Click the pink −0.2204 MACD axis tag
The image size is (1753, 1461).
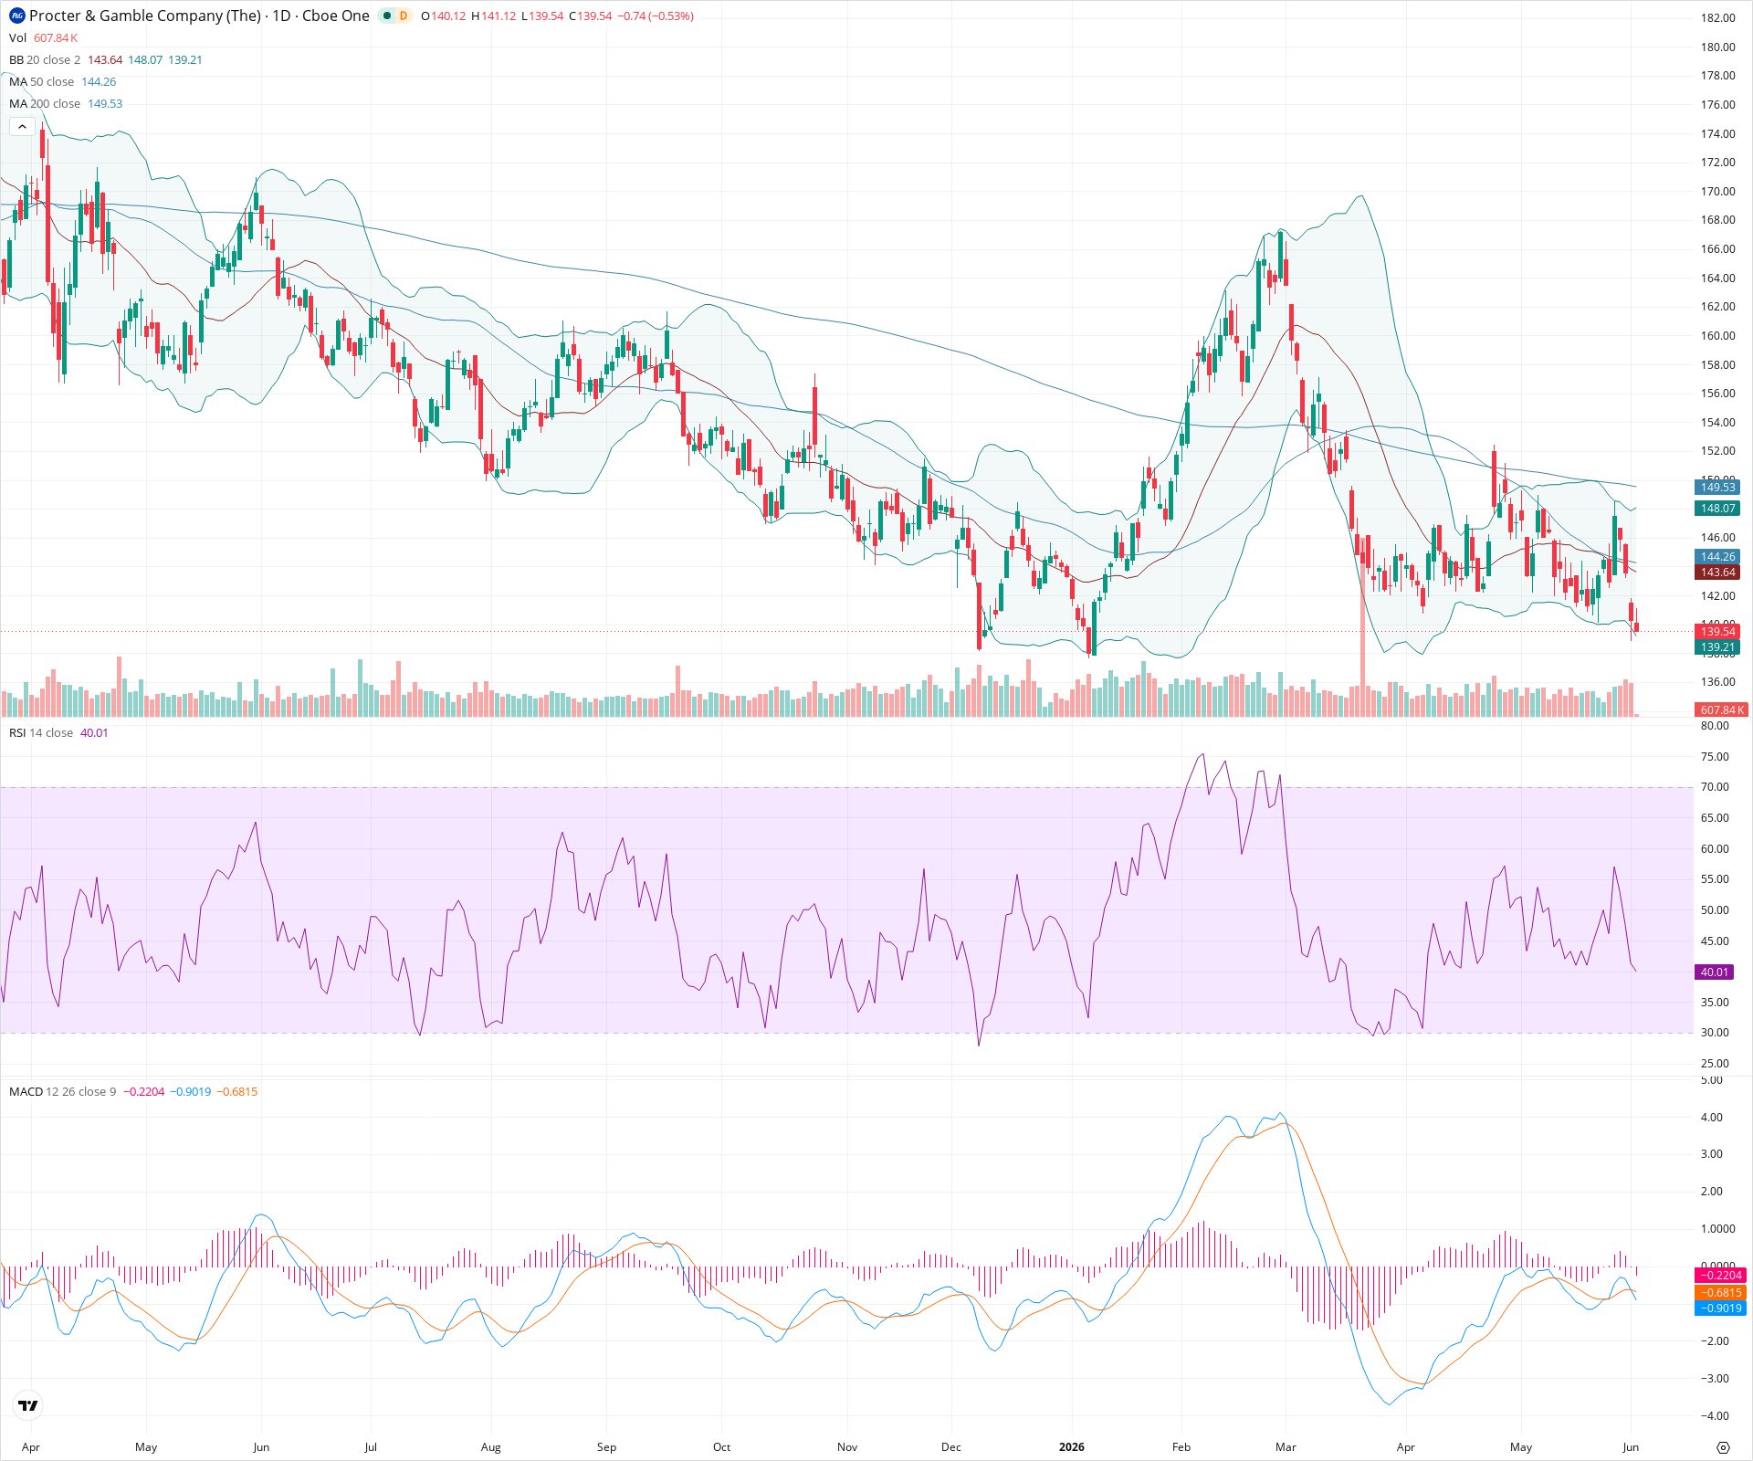point(1721,1276)
